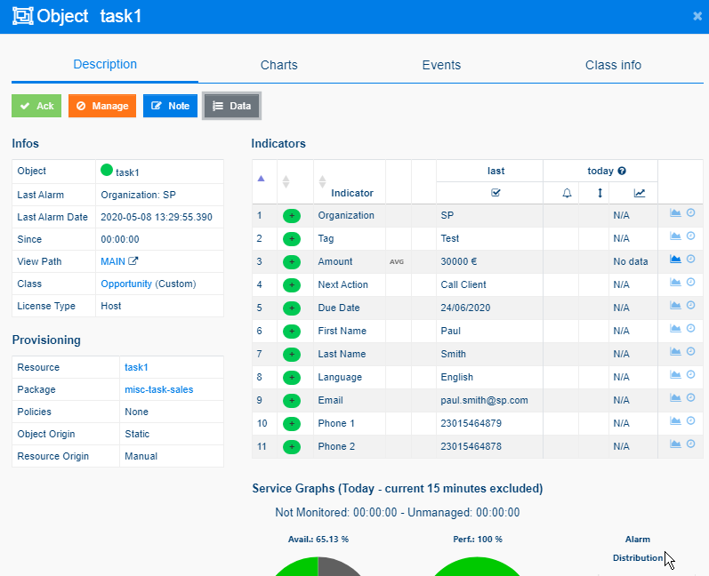Toggle the green plus on Organization row
The height and width of the screenshot is (576, 709).
click(x=292, y=215)
